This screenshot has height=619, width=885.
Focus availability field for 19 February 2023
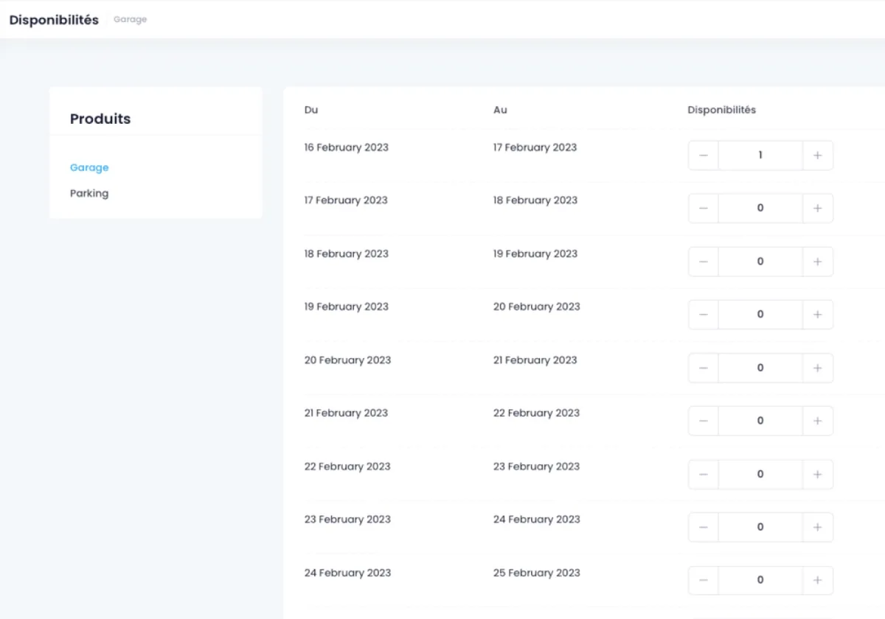pos(760,315)
